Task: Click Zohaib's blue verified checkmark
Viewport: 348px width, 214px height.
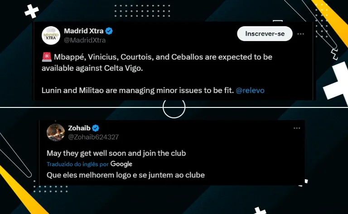Action: click(96, 128)
